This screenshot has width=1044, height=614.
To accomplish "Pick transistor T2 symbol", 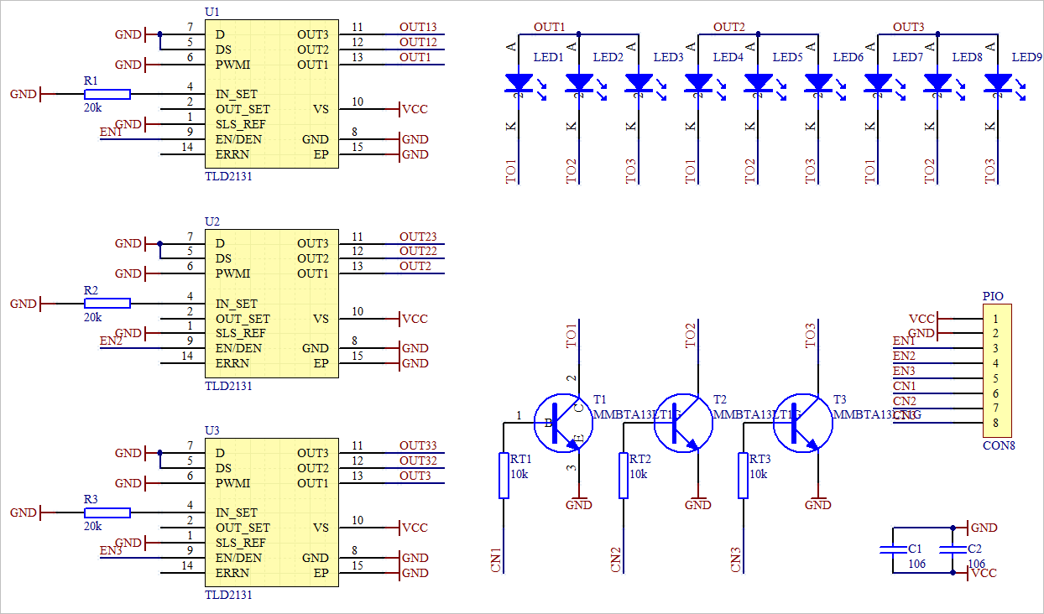I will [683, 423].
